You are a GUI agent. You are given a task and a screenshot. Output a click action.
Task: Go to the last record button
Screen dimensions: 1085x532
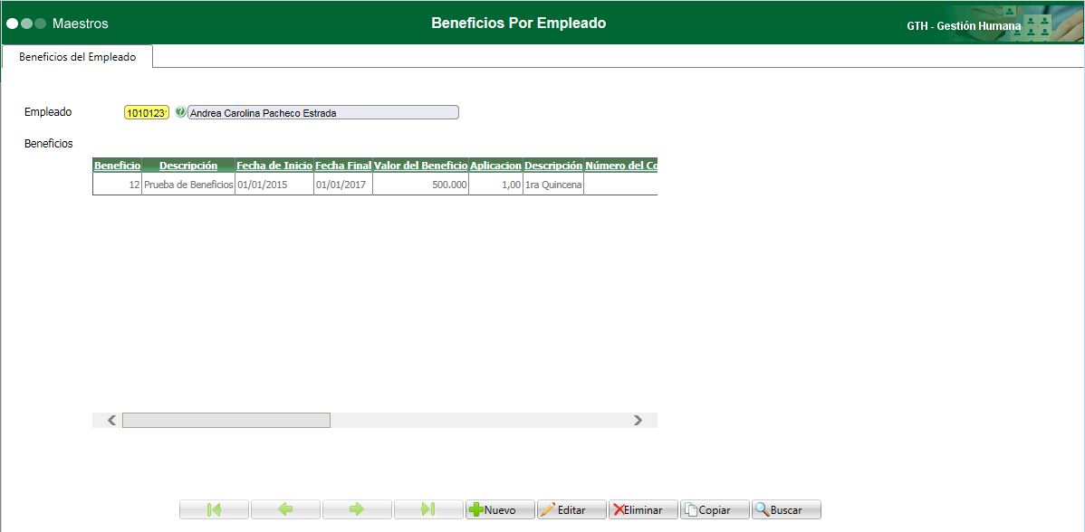pyautogui.click(x=428, y=510)
